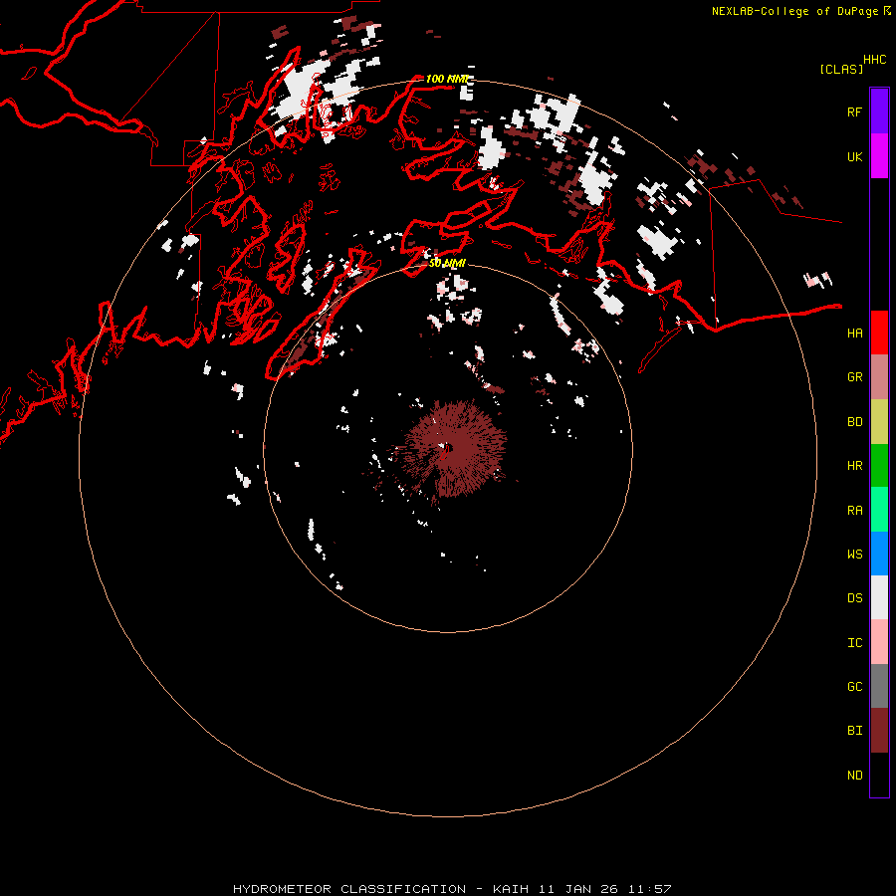This screenshot has width=896, height=896.
Task: Click the '11:57' timestamp text
Action: pyautogui.click(x=649, y=889)
